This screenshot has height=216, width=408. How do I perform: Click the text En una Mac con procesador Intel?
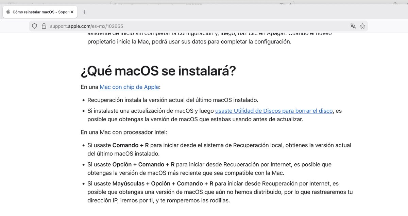point(124,132)
